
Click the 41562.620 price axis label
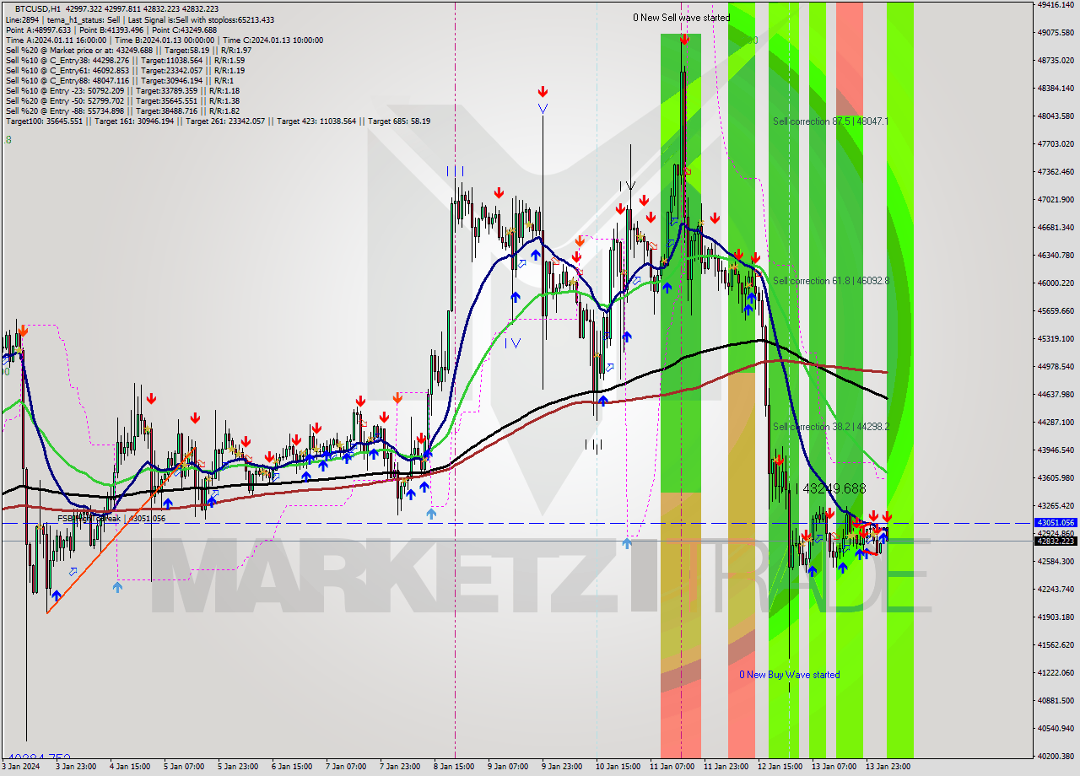(x=1055, y=644)
